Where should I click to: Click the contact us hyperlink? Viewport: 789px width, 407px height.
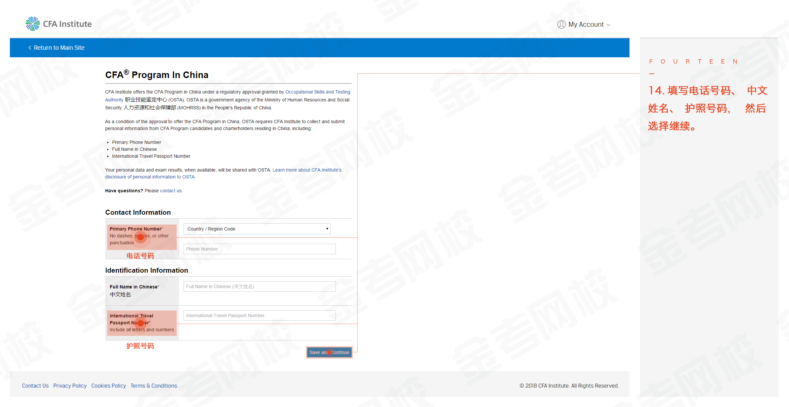(171, 191)
